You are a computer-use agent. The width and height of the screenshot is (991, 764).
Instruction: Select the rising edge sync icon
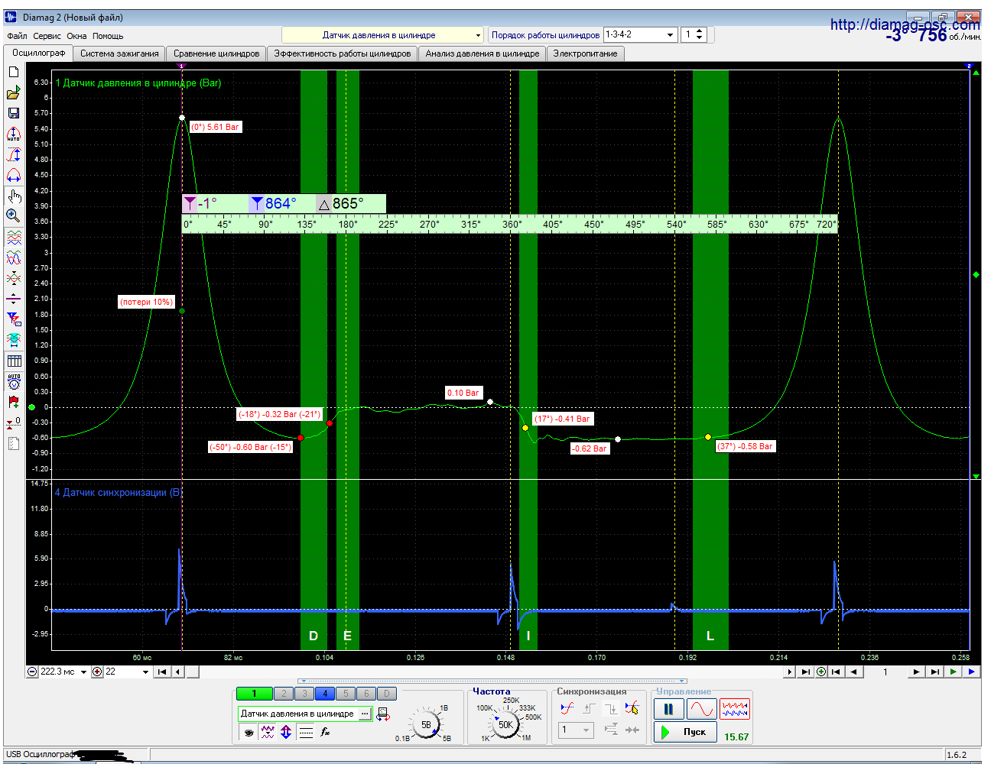click(567, 708)
